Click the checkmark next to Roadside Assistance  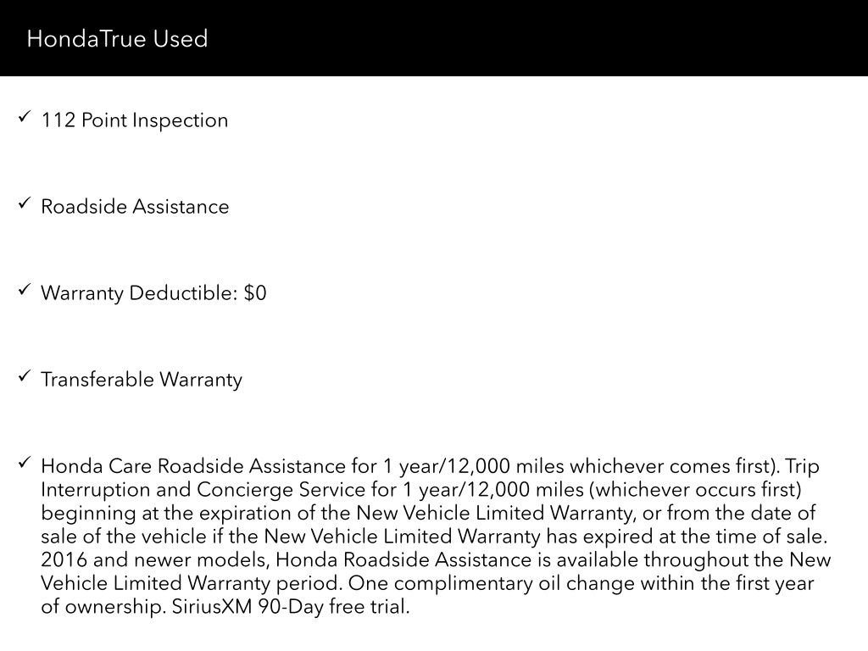tap(24, 203)
